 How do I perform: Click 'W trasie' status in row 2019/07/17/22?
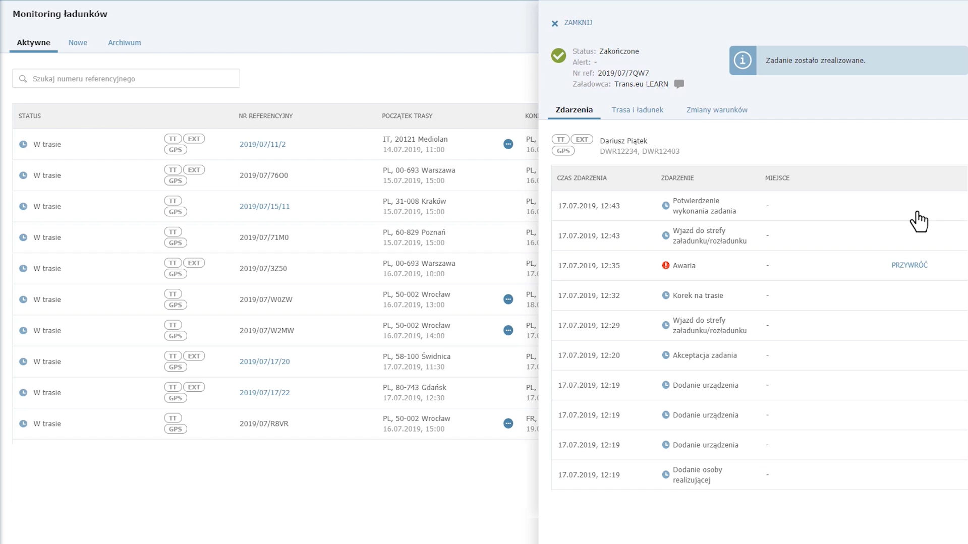point(47,393)
